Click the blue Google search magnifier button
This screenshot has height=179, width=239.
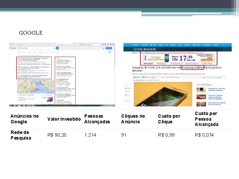click(57, 48)
